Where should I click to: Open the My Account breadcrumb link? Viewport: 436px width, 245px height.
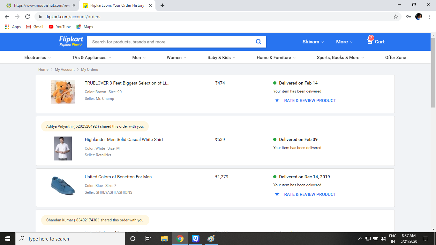pyautogui.click(x=64, y=70)
